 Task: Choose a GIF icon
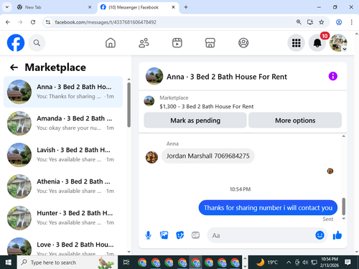point(195,235)
